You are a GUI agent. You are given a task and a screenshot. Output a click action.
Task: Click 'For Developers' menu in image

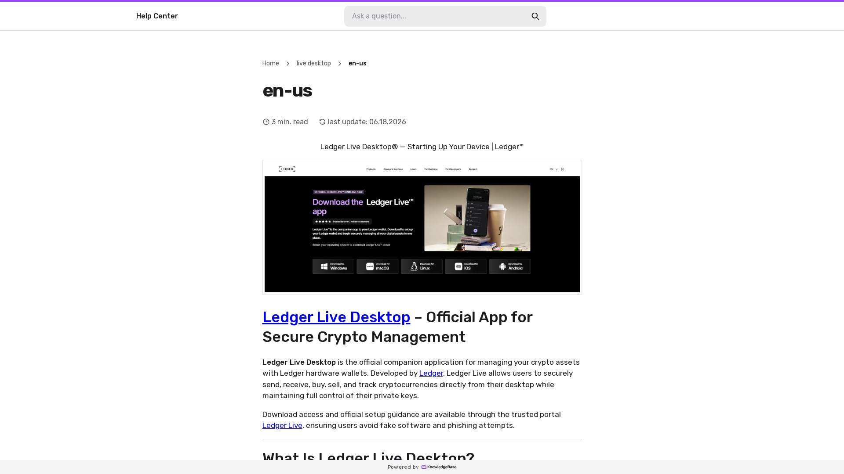tap(453, 169)
